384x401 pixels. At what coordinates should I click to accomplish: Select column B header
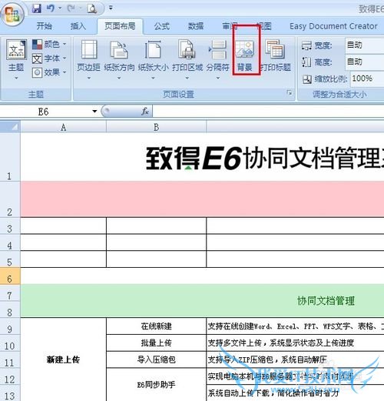point(156,127)
